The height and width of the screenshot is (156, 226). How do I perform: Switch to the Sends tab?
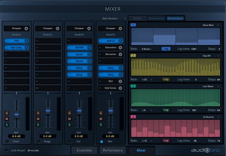[x=138, y=18]
